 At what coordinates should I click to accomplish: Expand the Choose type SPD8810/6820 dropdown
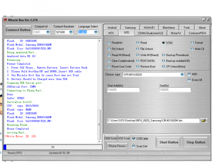[182, 74]
